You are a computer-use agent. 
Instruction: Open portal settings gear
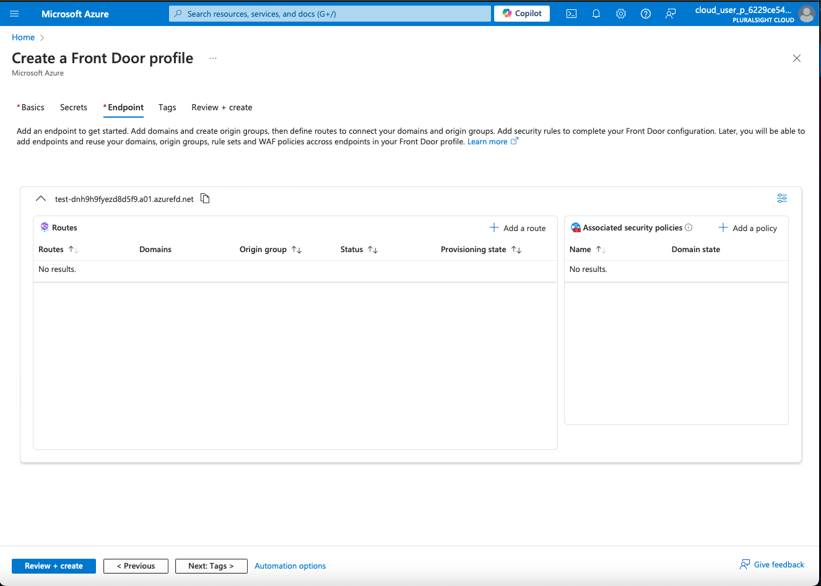click(621, 14)
